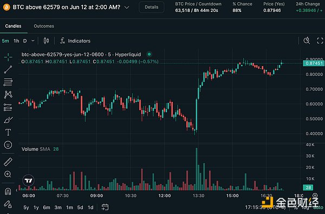The image size is (325, 214).
Task: Open chart axis settings gear
Action: click(315, 196)
